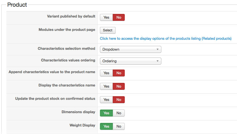The image size is (237, 134).
Task: Expand Characteristics values ordering dropdown
Action: coord(130,61)
